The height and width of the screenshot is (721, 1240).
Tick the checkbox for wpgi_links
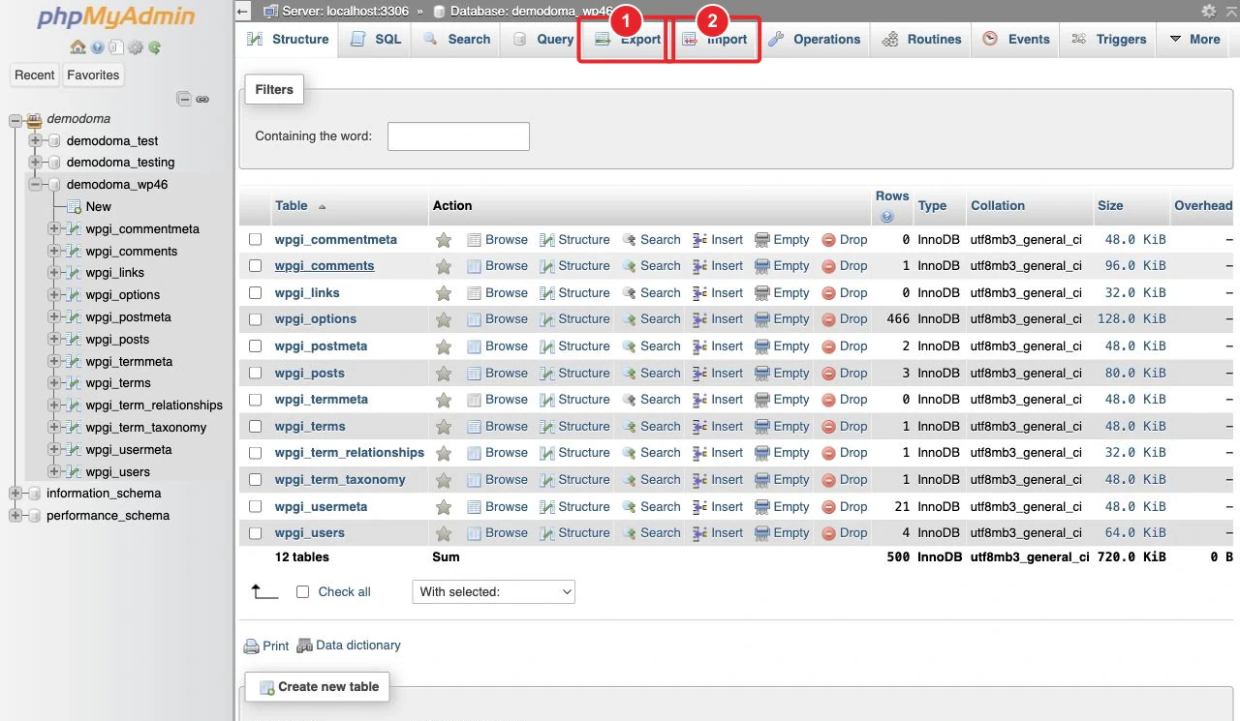(x=256, y=292)
